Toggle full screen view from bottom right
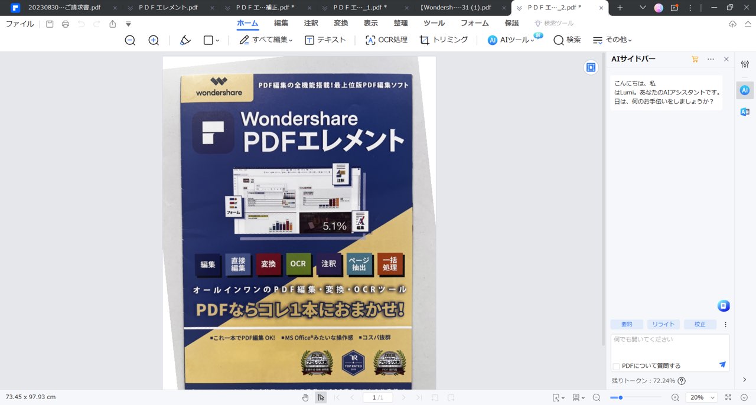 tap(727, 397)
